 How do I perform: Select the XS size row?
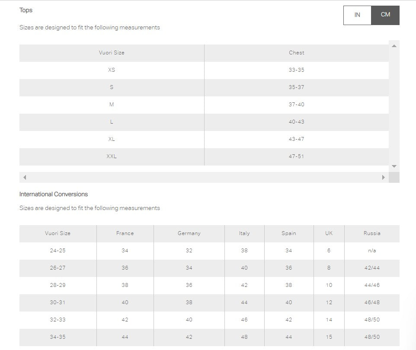204,70
